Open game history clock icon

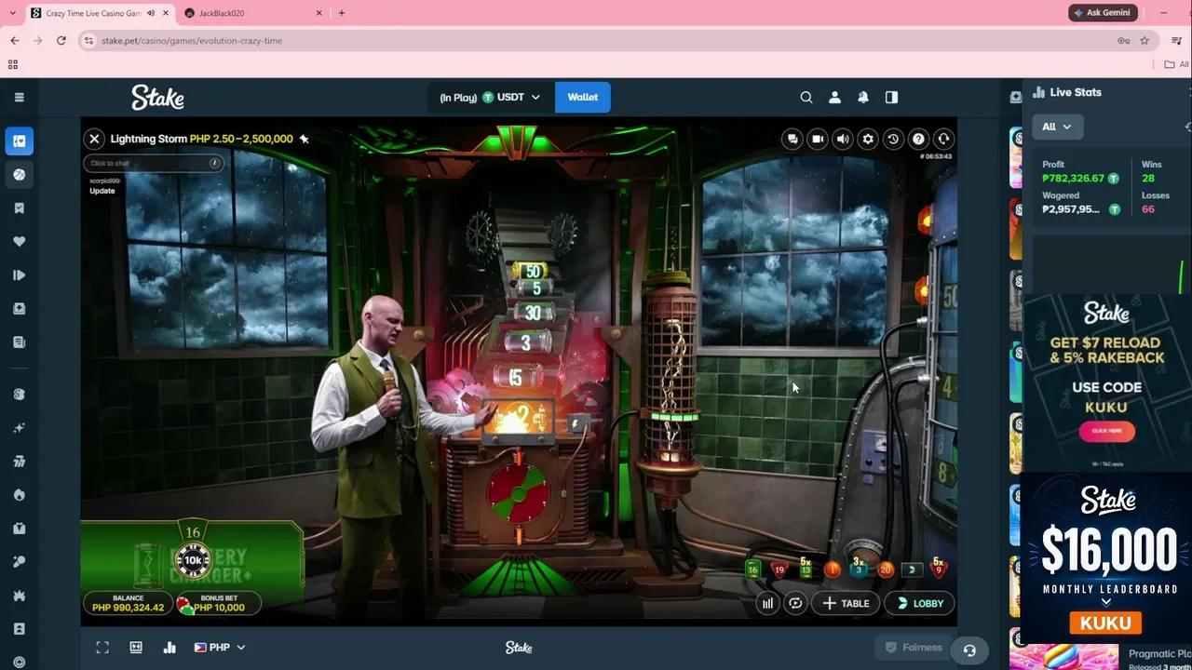coord(893,139)
